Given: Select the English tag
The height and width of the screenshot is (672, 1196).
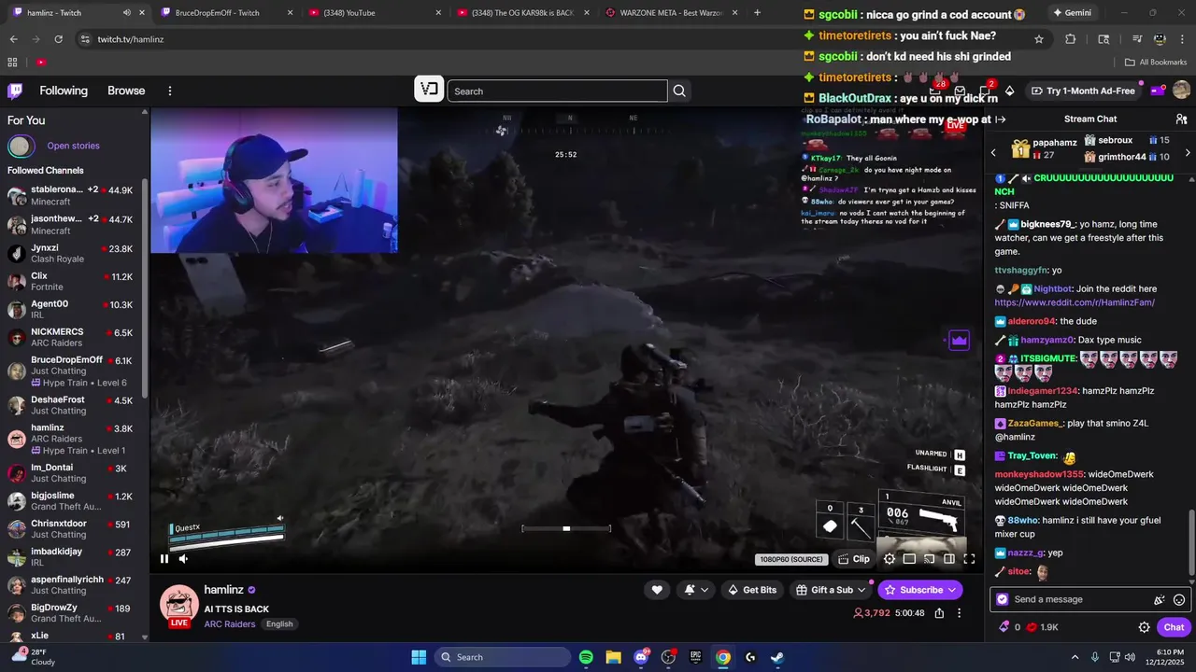Looking at the screenshot, I should coord(279,624).
